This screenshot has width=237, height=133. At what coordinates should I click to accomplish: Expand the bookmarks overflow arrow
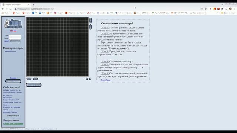(x=218, y=13)
